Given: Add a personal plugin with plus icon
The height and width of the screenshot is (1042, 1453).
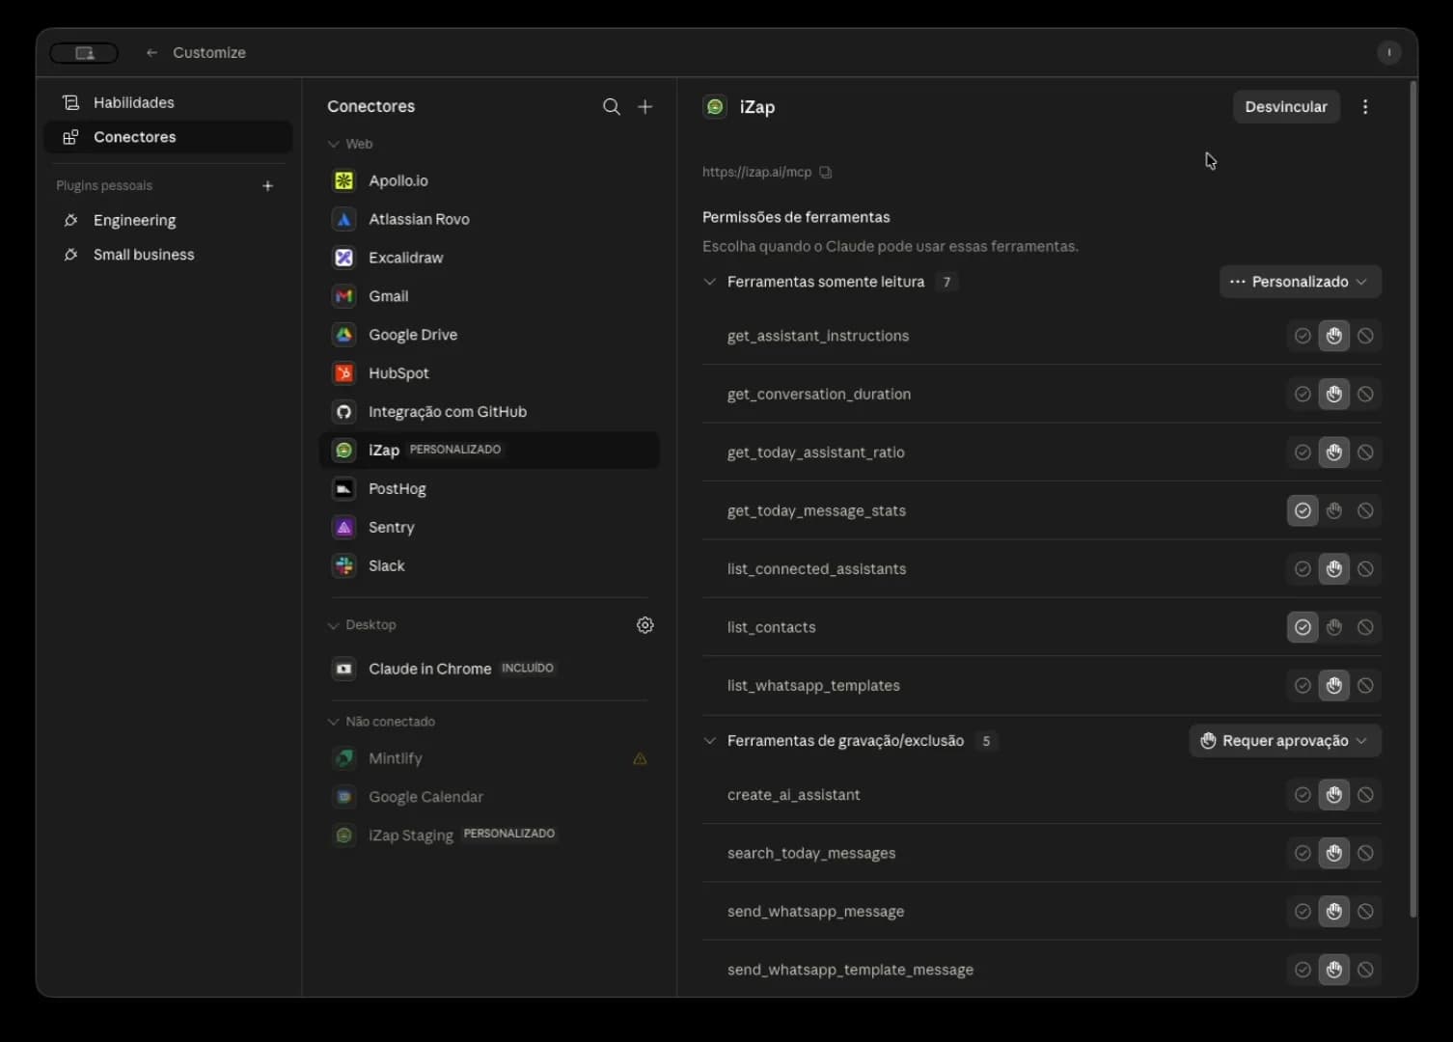Looking at the screenshot, I should coord(268,185).
